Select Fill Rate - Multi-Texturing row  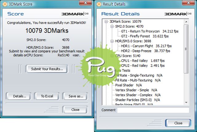tap(138, 80)
